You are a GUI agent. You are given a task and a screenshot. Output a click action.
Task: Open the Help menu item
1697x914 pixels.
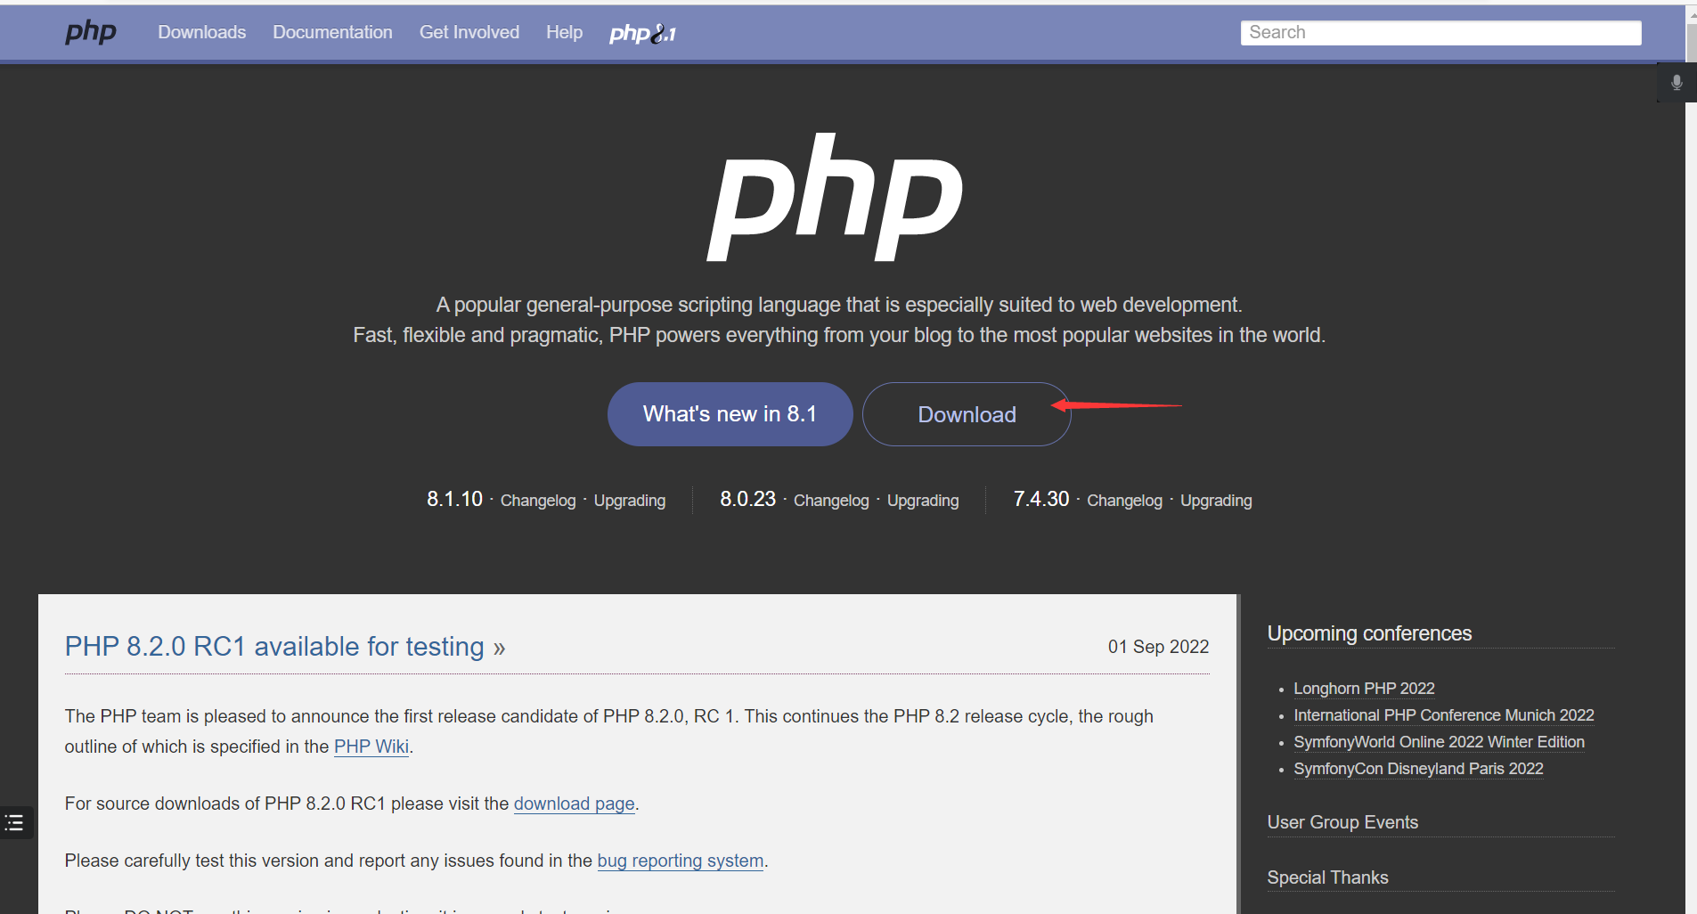coord(565,33)
